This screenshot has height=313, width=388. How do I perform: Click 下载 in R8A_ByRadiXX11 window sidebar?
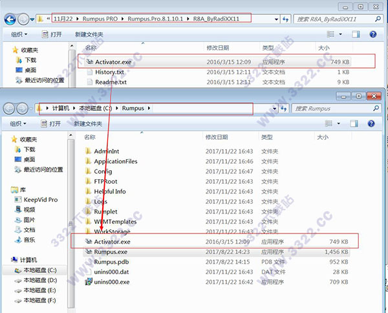(27, 60)
